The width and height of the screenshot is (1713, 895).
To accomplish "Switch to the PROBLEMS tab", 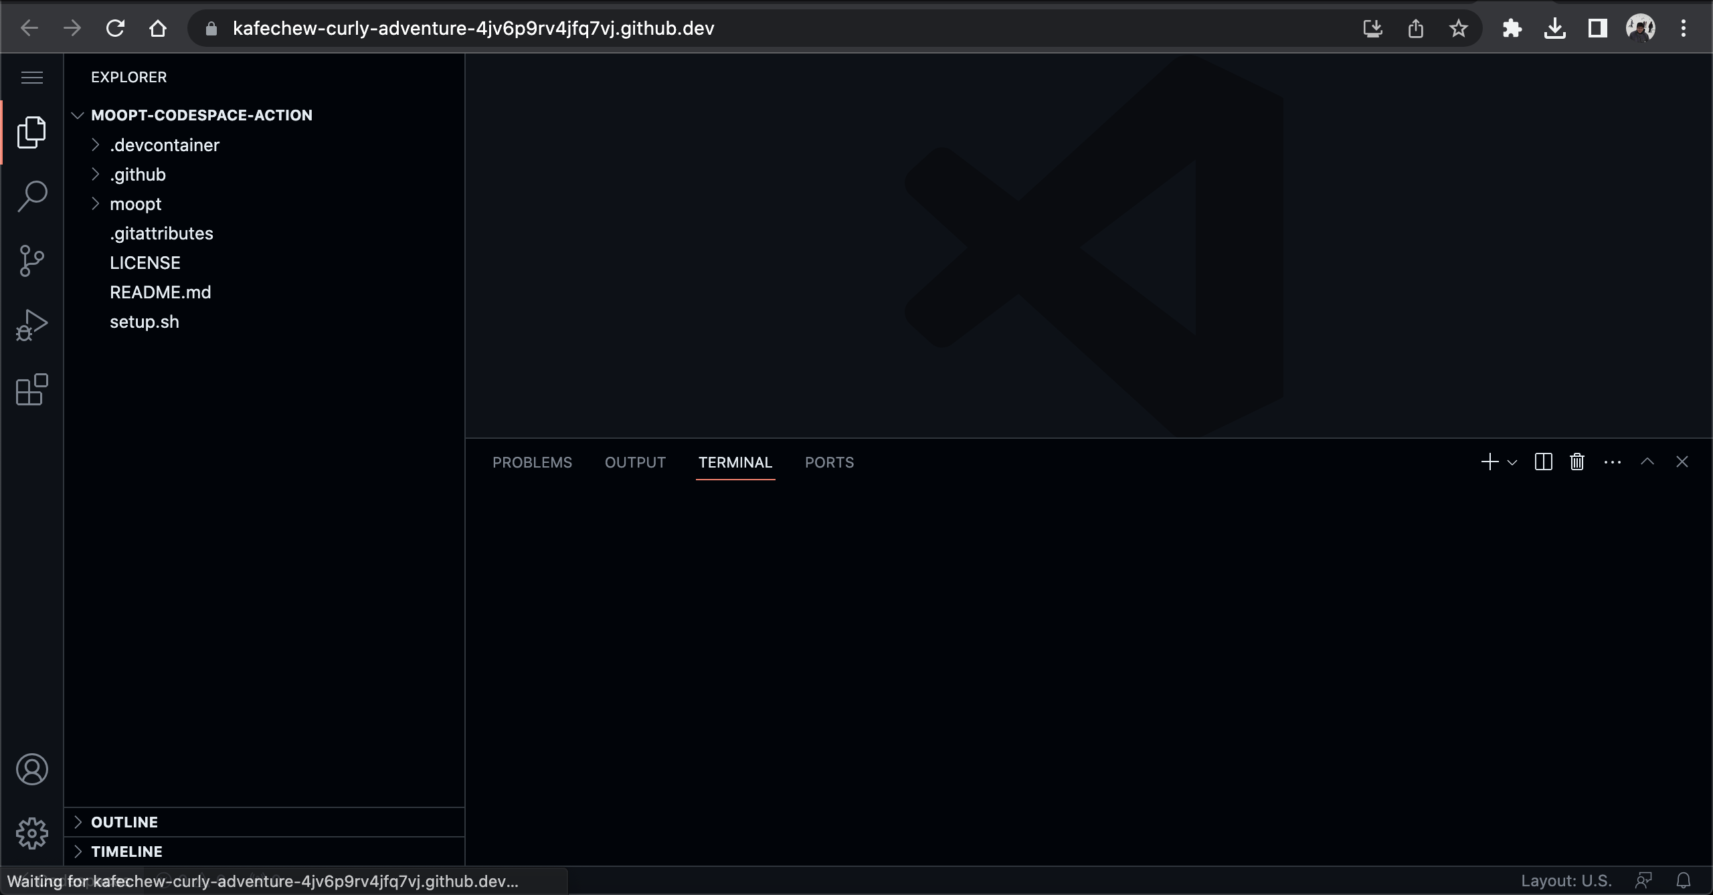I will pos(532,462).
